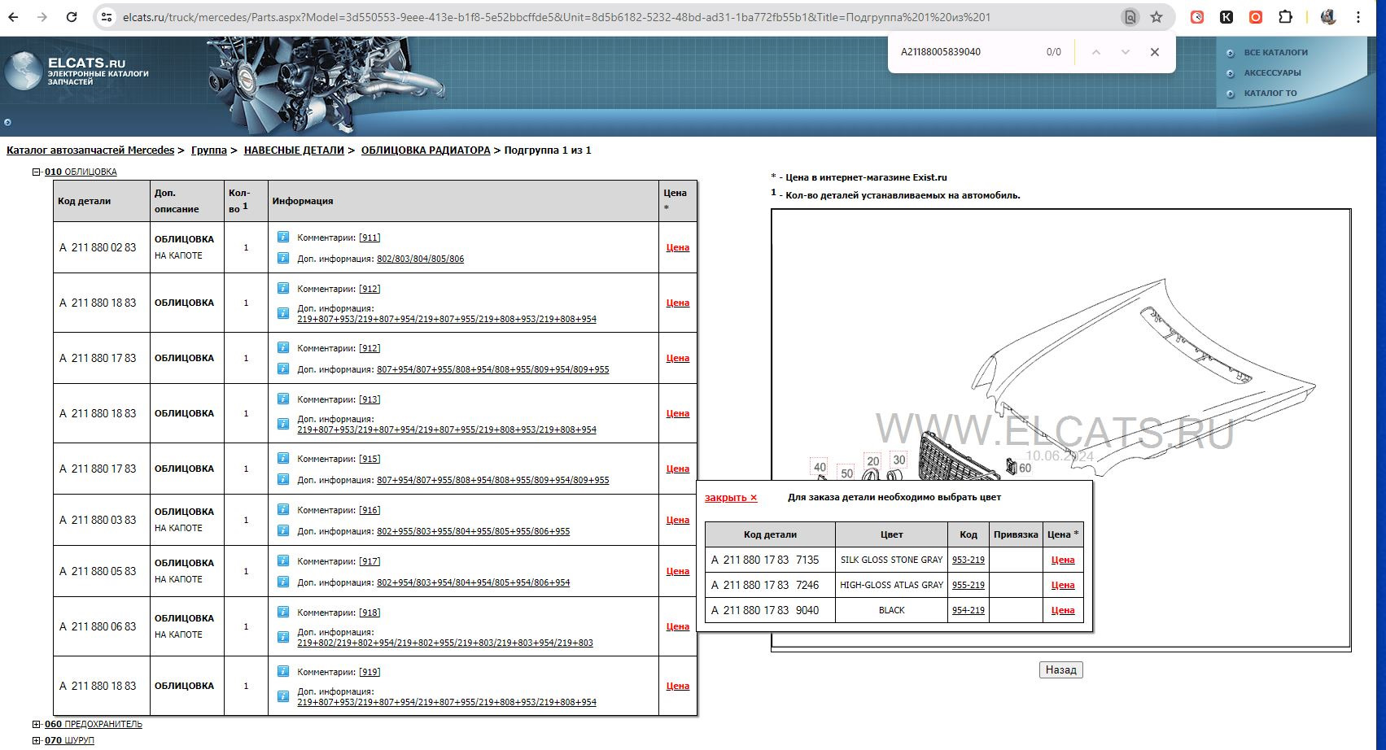Open 802+955/803+955 info link

pyautogui.click(x=473, y=531)
